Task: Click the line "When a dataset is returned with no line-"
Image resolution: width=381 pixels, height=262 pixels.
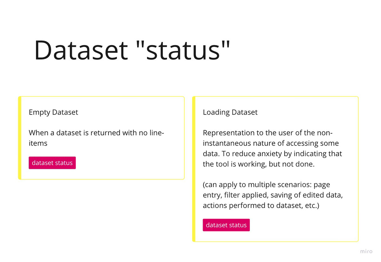Action: [x=96, y=133]
